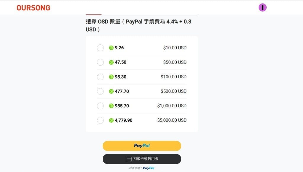Choose the 95.30 OSD radio button

point(100,77)
